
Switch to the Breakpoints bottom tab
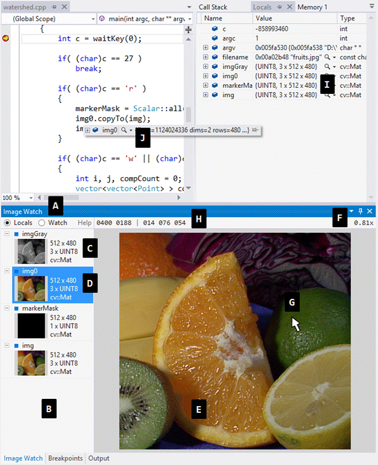click(x=65, y=458)
